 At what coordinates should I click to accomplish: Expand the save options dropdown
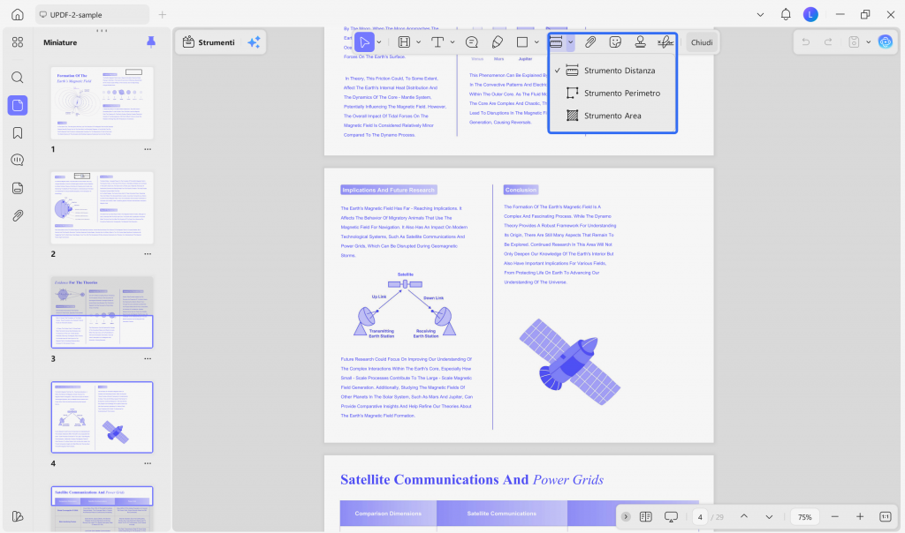(x=868, y=42)
